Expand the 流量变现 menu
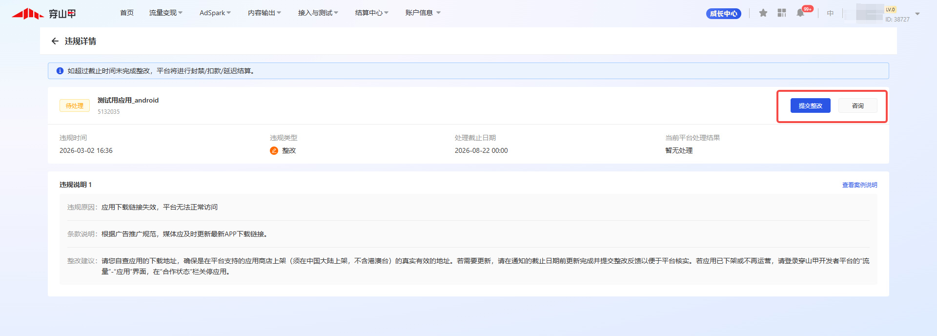This screenshot has height=336, width=937. 165,13
